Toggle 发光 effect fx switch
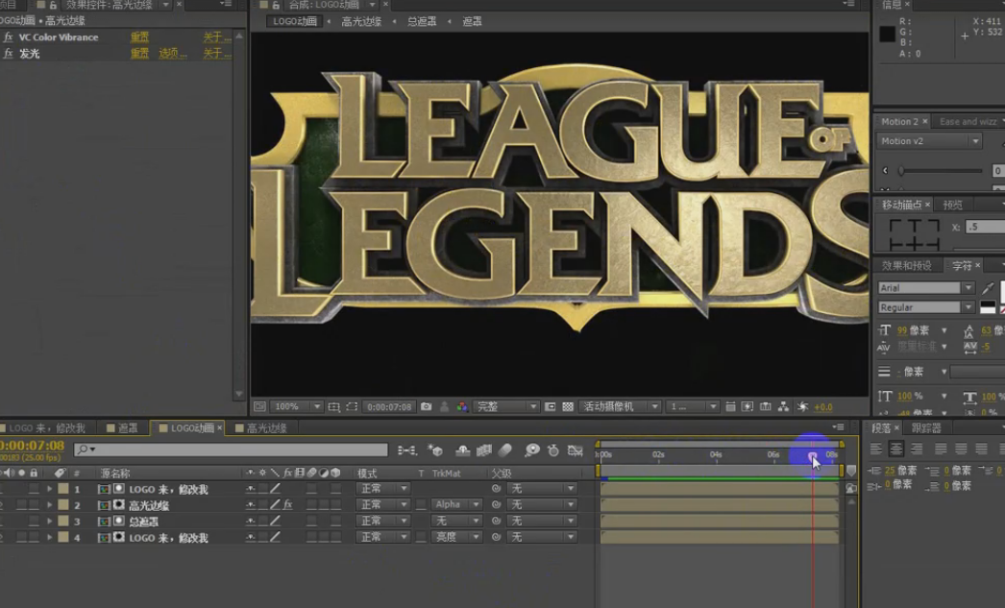Image resolution: width=1005 pixels, height=608 pixels. tap(8, 54)
